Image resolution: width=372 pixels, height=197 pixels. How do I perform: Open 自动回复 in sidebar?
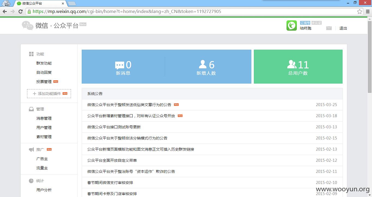coord(44,72)
